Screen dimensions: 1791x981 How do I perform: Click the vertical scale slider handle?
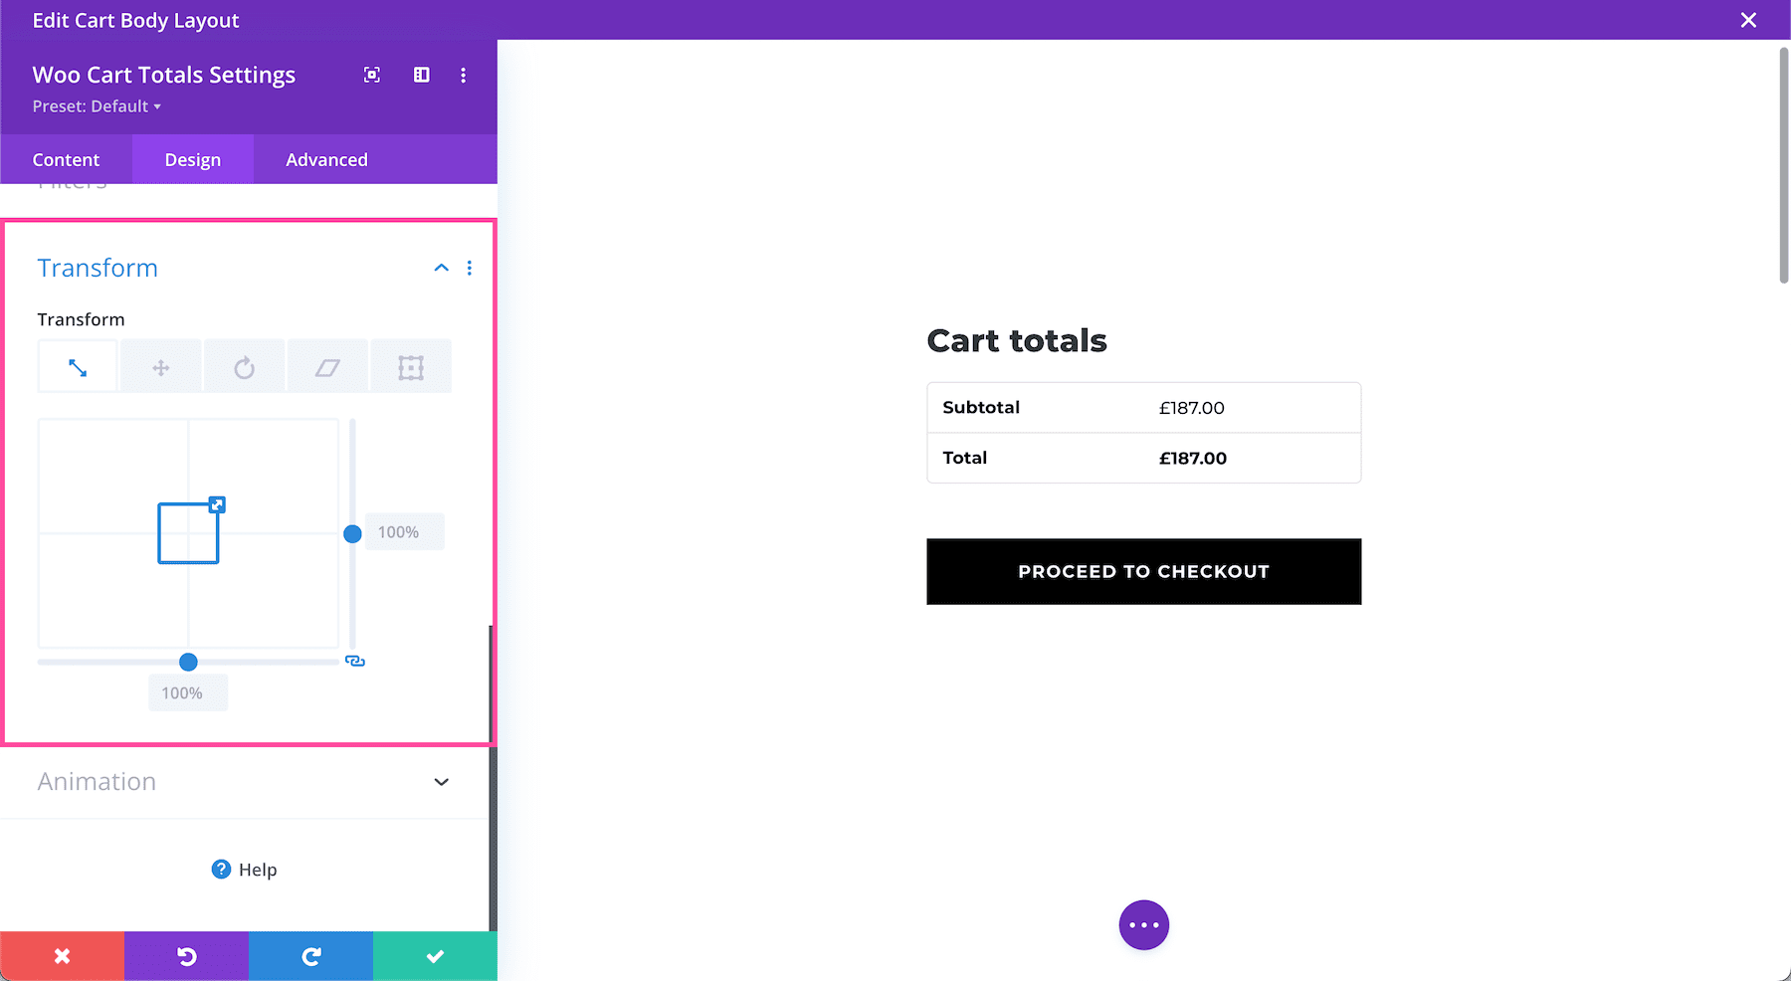pos(352,534)
